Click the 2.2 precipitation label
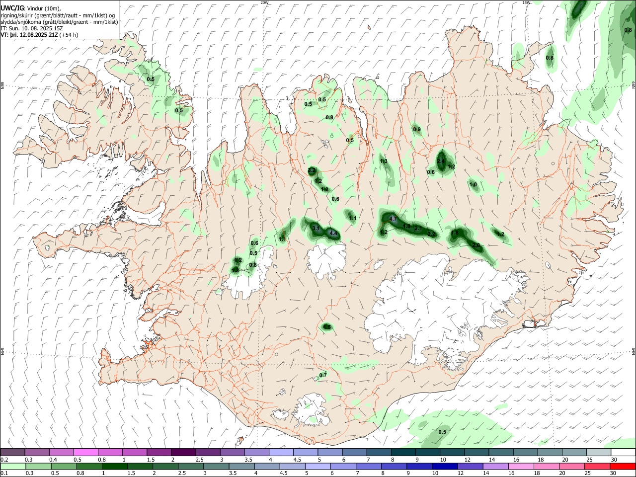Image resolution: width=636 pixels, height=477 pixels. [431, 234]
